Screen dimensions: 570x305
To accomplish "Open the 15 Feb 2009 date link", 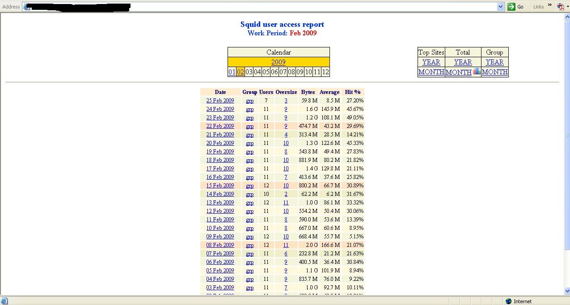I will click(x=220, y=186).
